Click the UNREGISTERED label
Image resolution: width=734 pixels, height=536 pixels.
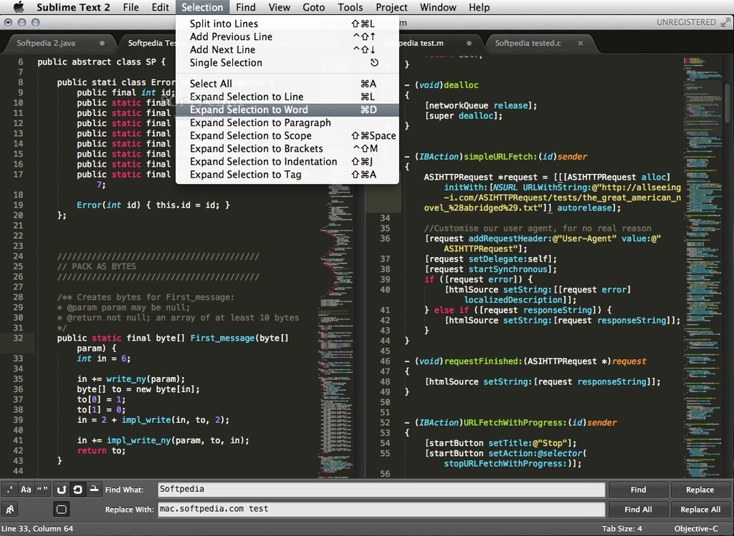click(686, 22)
